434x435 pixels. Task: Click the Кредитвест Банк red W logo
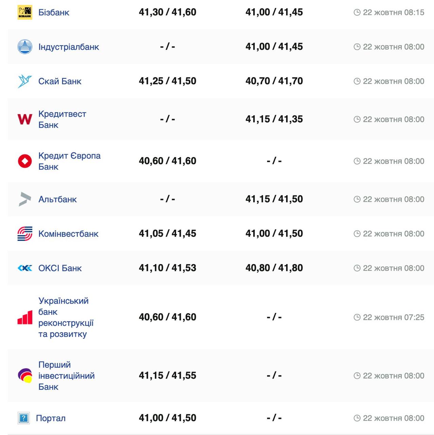25,119
